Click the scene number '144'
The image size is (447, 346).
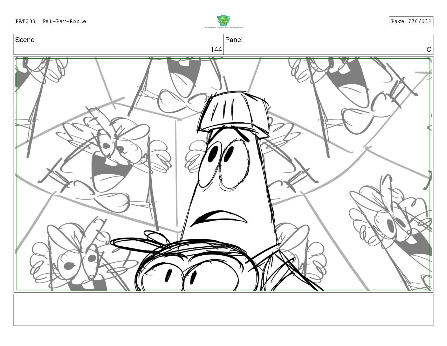point(216,49)
